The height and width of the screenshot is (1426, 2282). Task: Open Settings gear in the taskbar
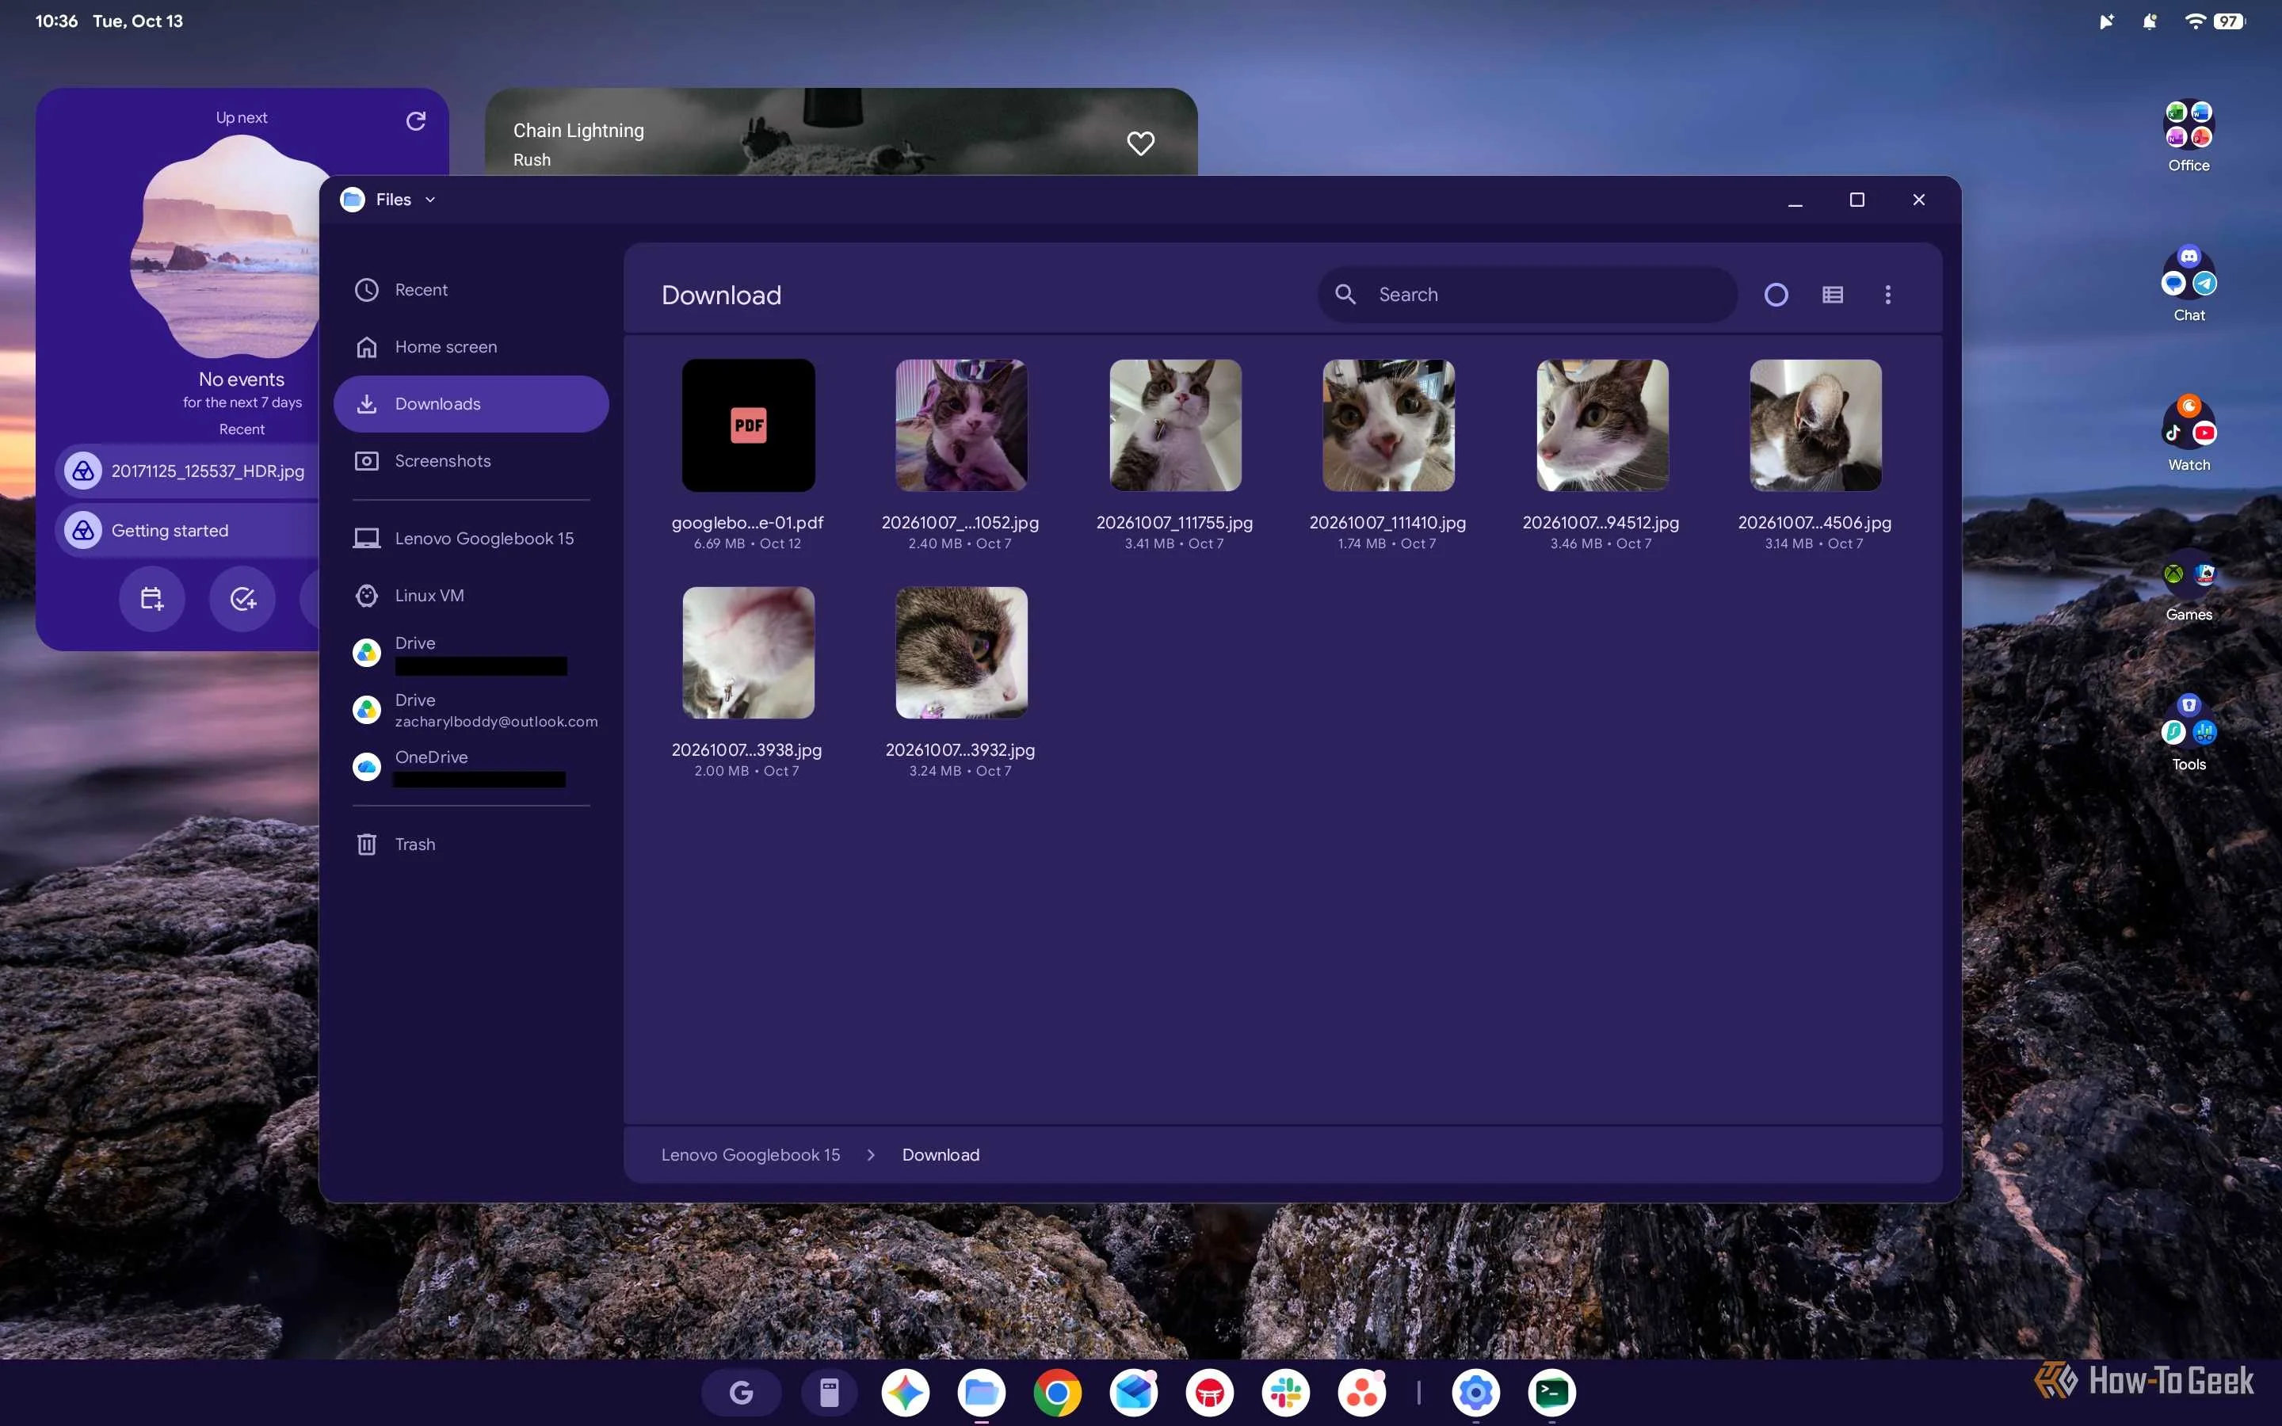(x=1475, y=1393)
